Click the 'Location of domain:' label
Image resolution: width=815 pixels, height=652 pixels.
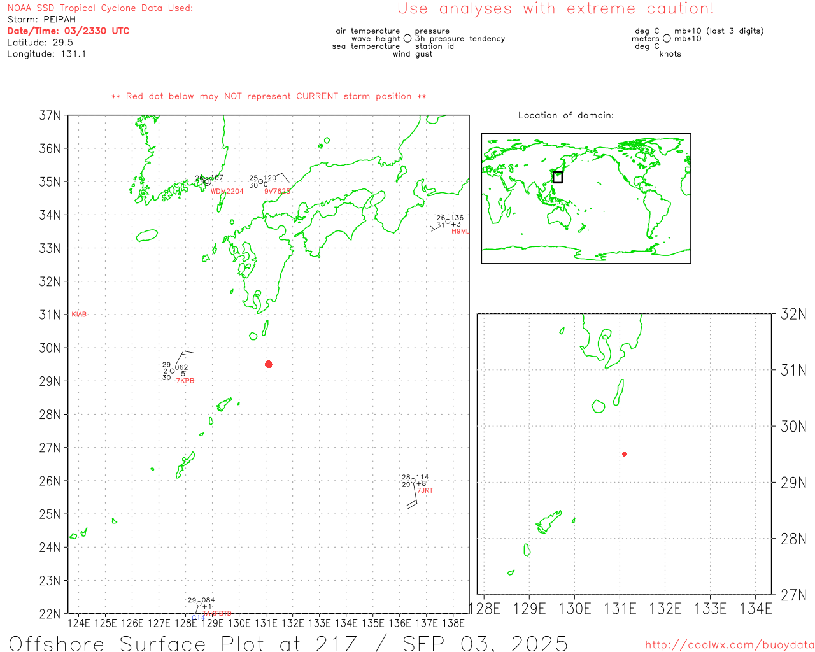click(566, 116)
